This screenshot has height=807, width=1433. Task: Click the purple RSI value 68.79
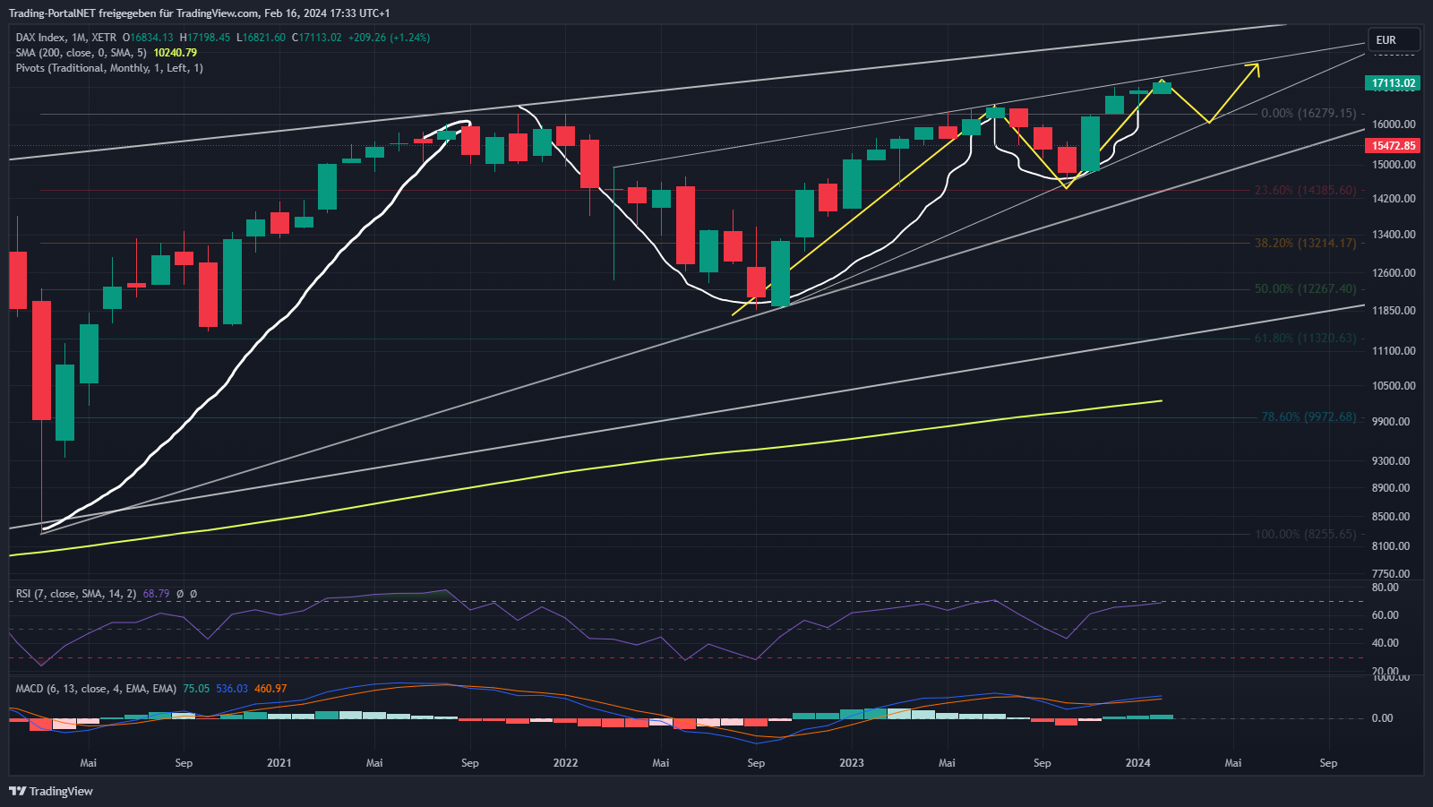point(156,594)
